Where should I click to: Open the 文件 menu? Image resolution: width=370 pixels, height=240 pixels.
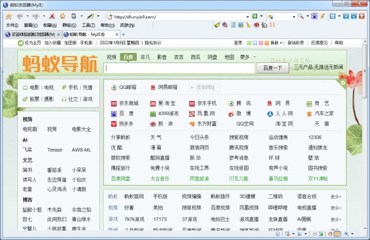tap(12, 25)
